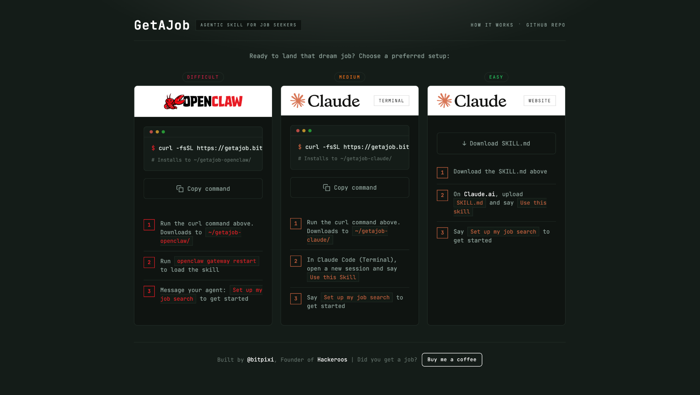Click 'Set up my job search' in Website card
This screenshot has width=700, height=395.
point(503,232)
